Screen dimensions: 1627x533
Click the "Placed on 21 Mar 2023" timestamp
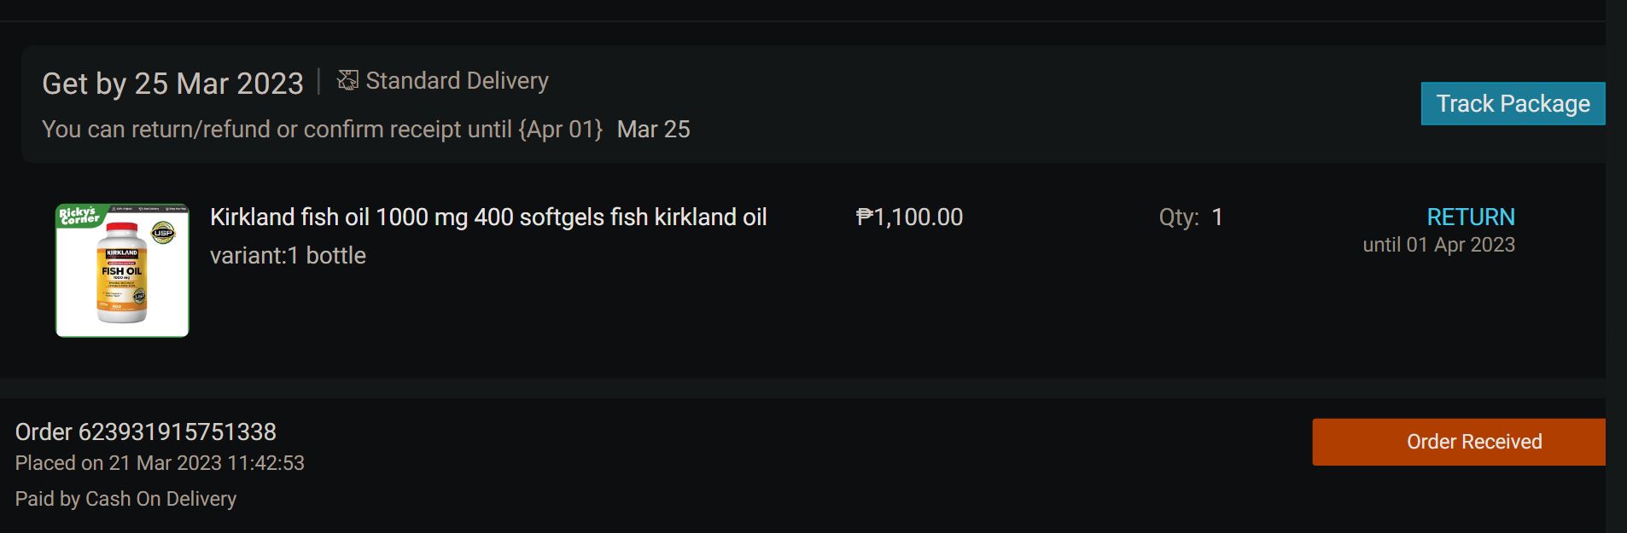coord(160,463)
